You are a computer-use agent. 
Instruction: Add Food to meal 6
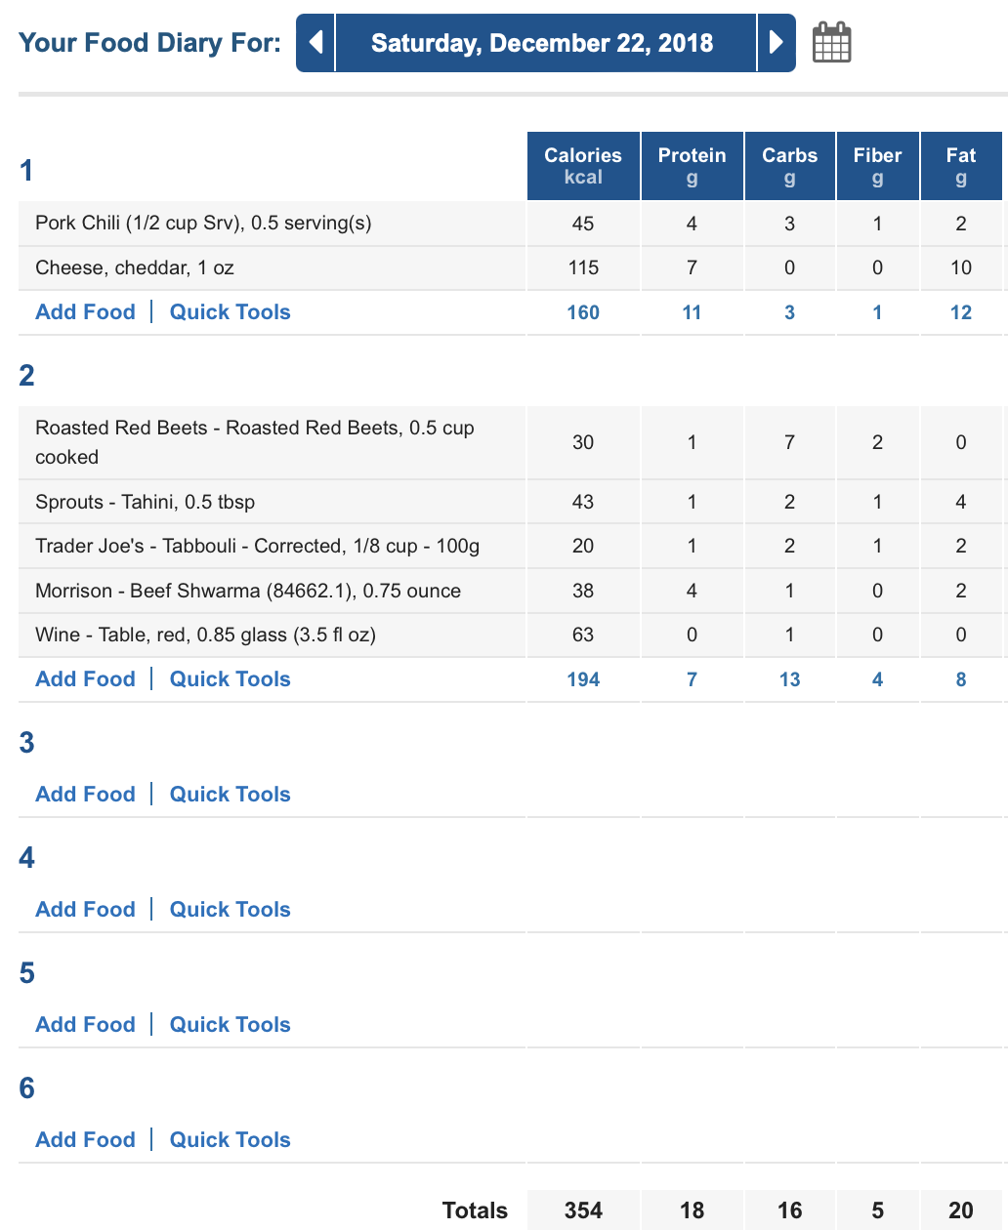coord(86,1140)
